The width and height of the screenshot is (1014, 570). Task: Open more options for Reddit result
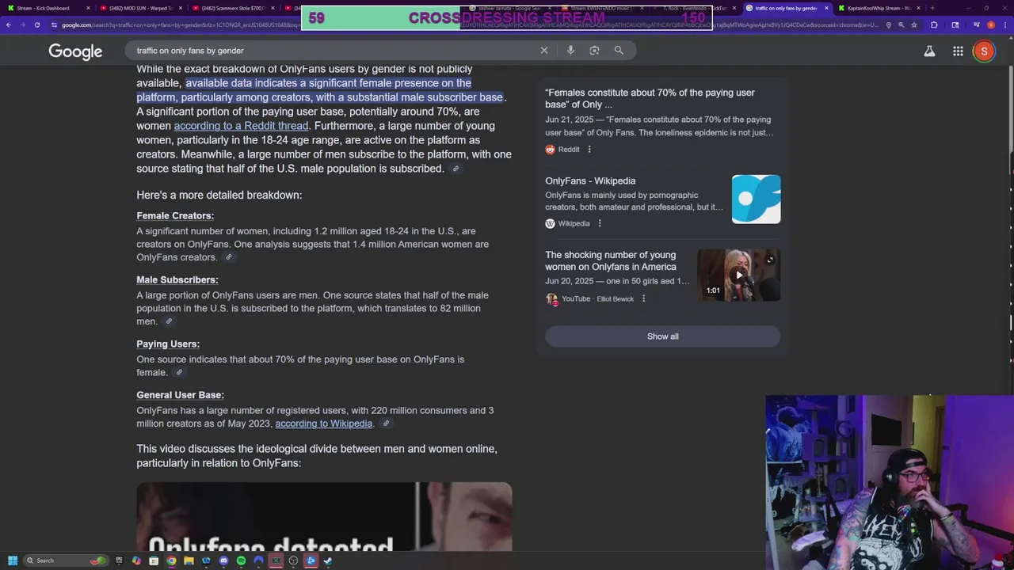[x=589, y=149]
